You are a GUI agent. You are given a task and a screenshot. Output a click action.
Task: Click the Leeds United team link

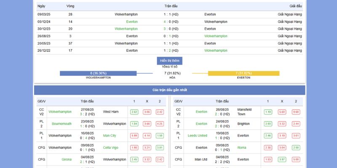(x=196, y=136)
